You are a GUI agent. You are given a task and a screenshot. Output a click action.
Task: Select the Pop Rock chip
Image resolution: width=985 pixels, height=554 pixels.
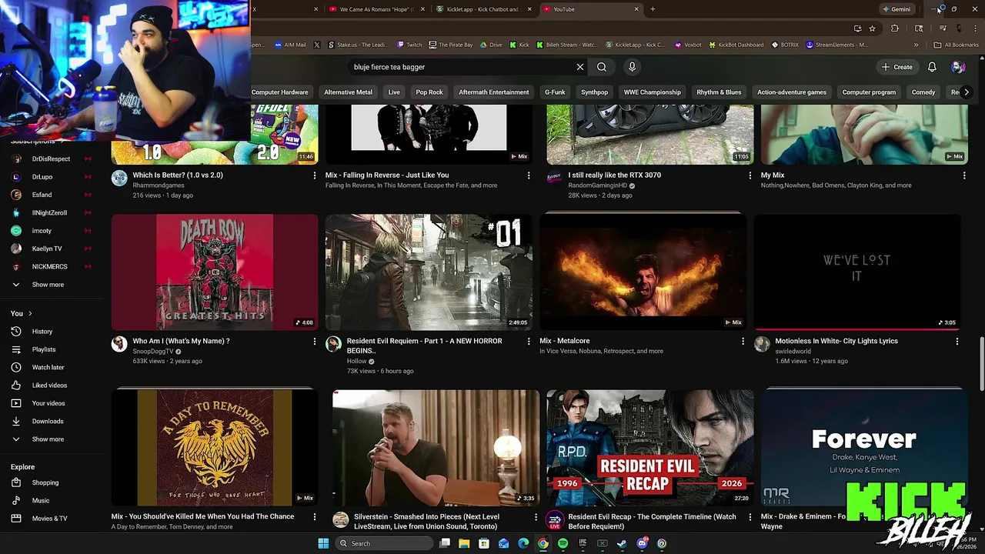[429, 92]
